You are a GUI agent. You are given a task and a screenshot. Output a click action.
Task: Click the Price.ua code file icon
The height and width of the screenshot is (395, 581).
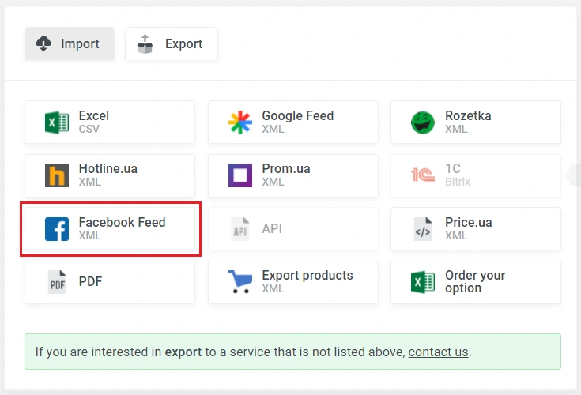click(423, 229)
